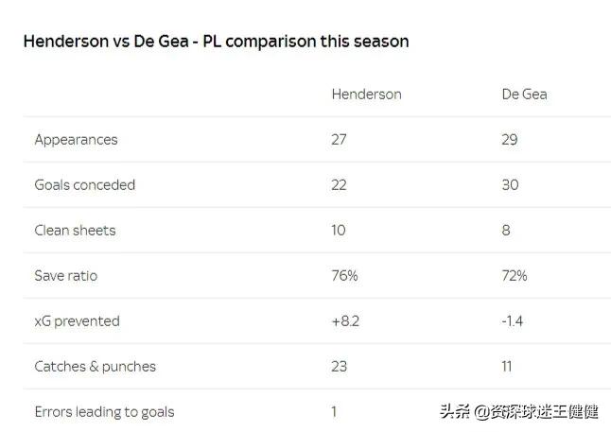Viewport: 611px width, 432px height.
Task: Click Henderson's 23 catches and punches value
Action: (340, 367)
